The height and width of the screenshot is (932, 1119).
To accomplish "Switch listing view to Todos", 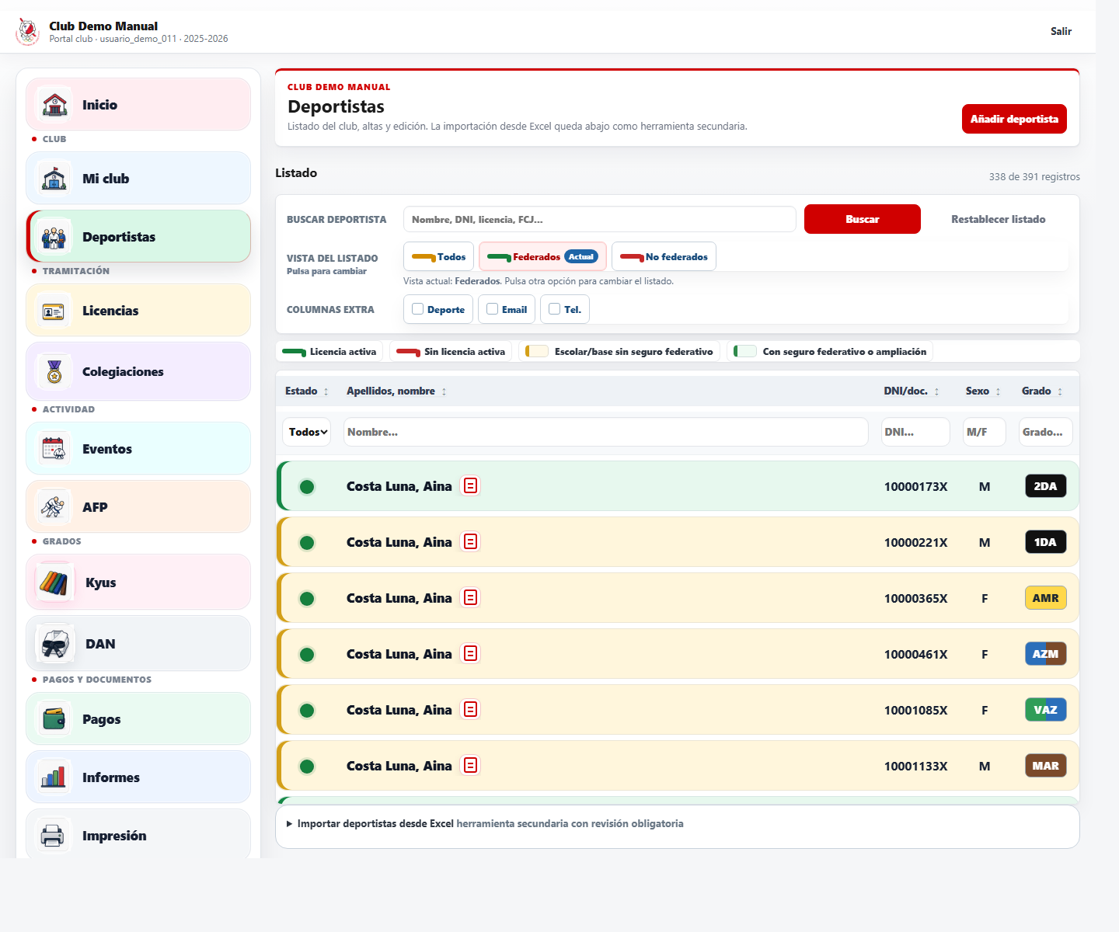I will click(x=438, y=257).
